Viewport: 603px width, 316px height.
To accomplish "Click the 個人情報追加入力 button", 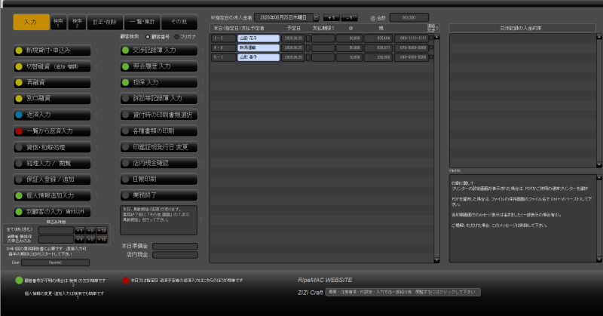I will (52, 195).
